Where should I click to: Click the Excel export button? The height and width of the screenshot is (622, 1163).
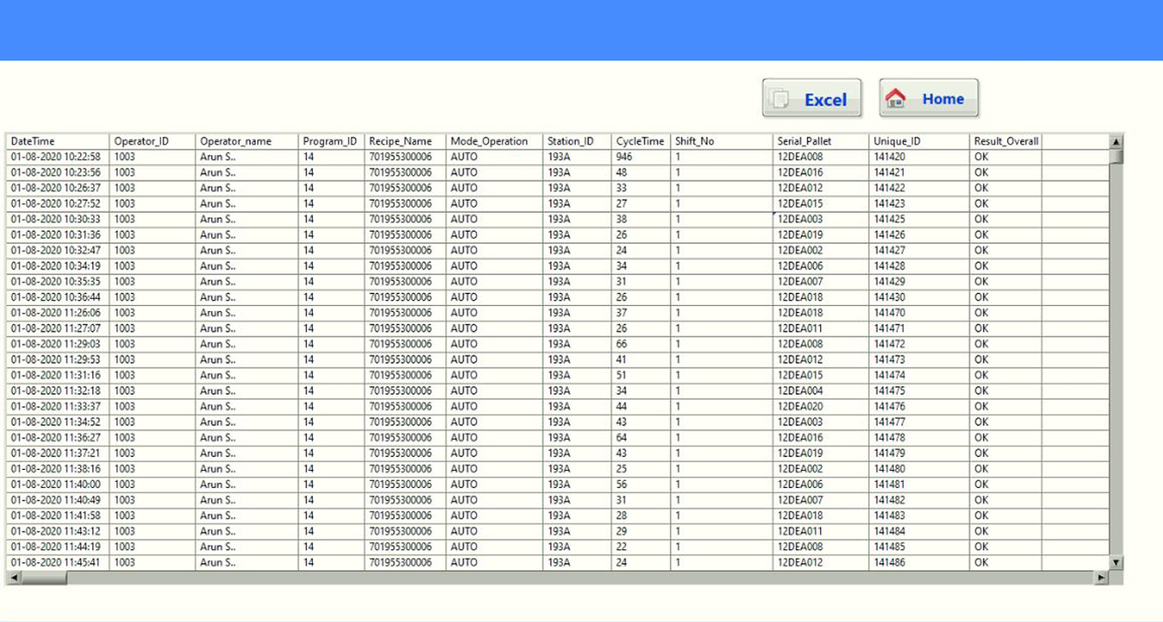coord(811,99)
